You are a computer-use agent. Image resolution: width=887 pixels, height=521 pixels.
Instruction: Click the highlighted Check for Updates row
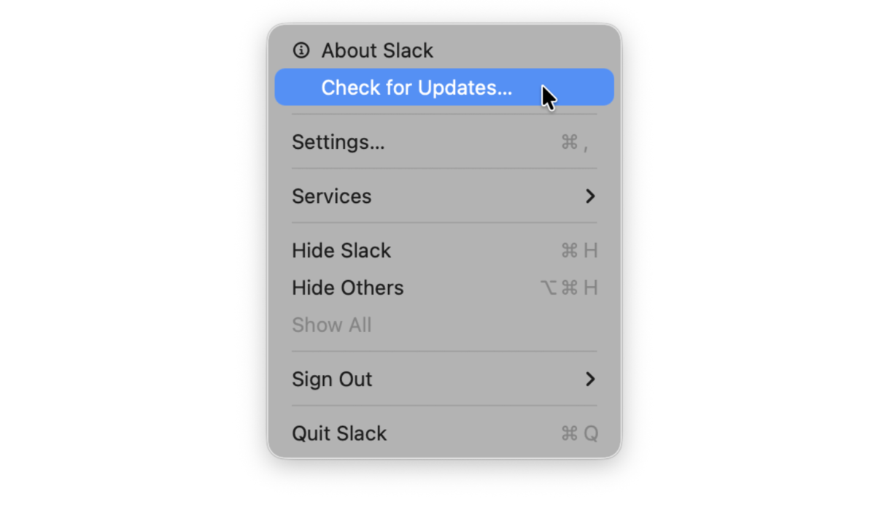tap(417, 87)
